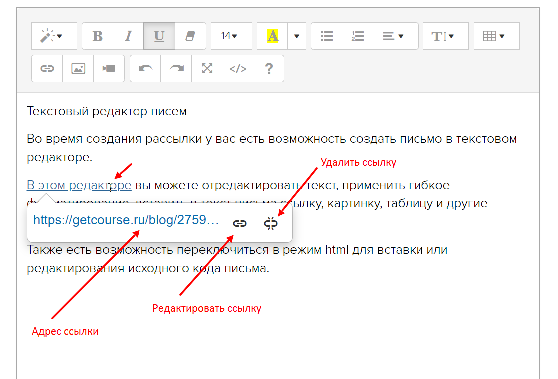558x379 pixels.
Task: Insert a numbered list
Action: 357,36
